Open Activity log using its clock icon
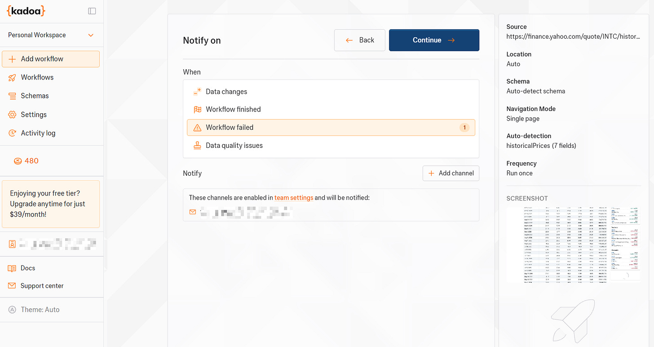 pyautogui.click(x=11, y=133)
